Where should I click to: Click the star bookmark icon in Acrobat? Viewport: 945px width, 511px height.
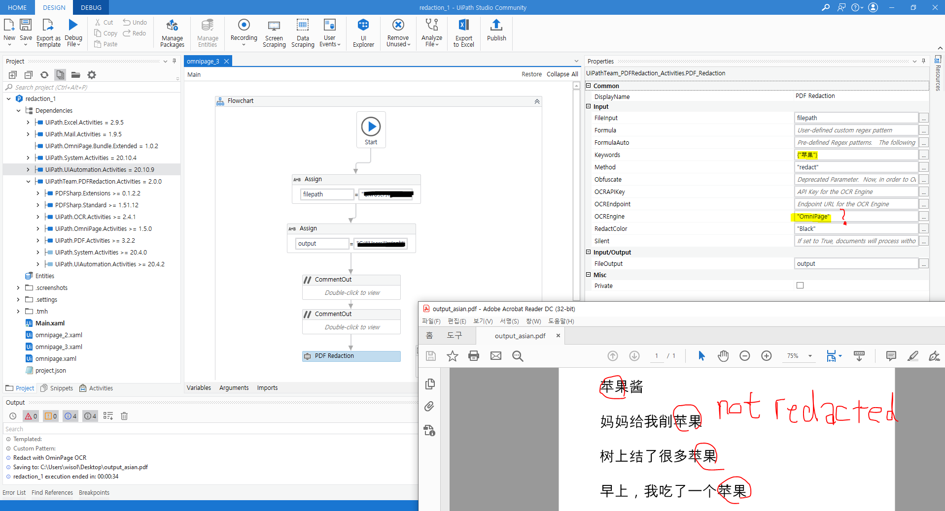452,356
